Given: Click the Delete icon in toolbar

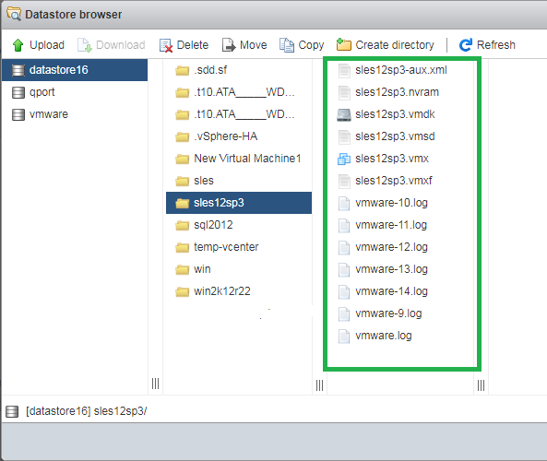Looking at the screenshot, I should (x=166, y=45).
